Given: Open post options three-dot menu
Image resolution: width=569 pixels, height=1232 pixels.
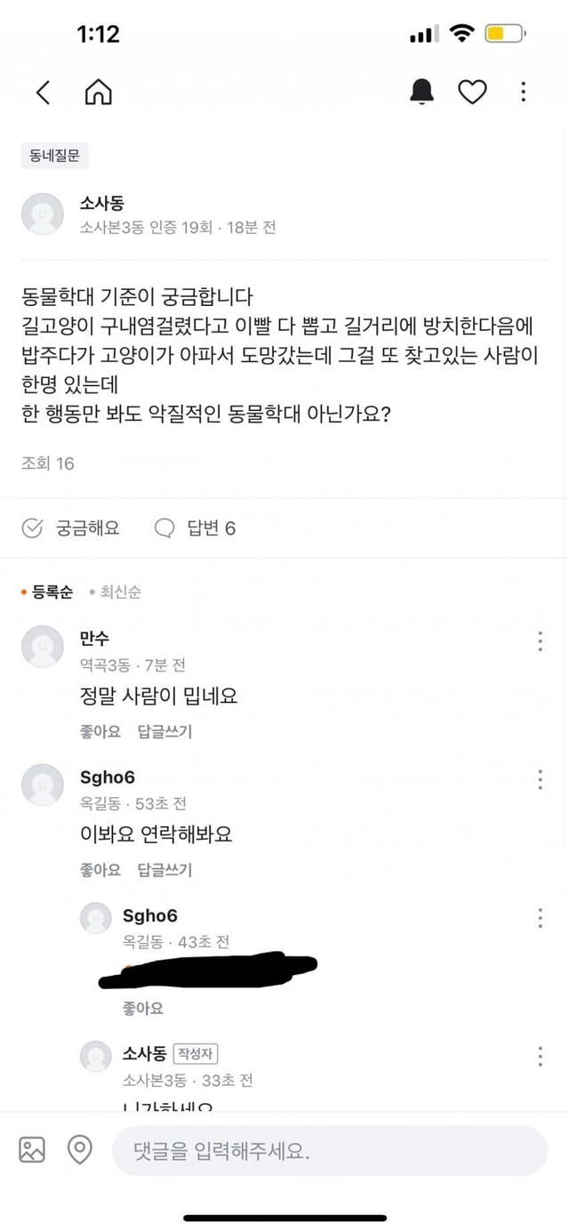Looking at the screenshot, I should (x=524, y=92).
